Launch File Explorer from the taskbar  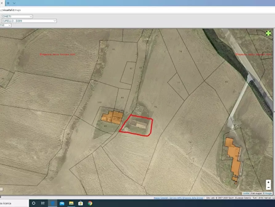[x=71, y=203]
